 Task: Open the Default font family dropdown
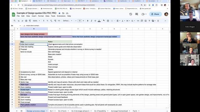click(67, 21)
